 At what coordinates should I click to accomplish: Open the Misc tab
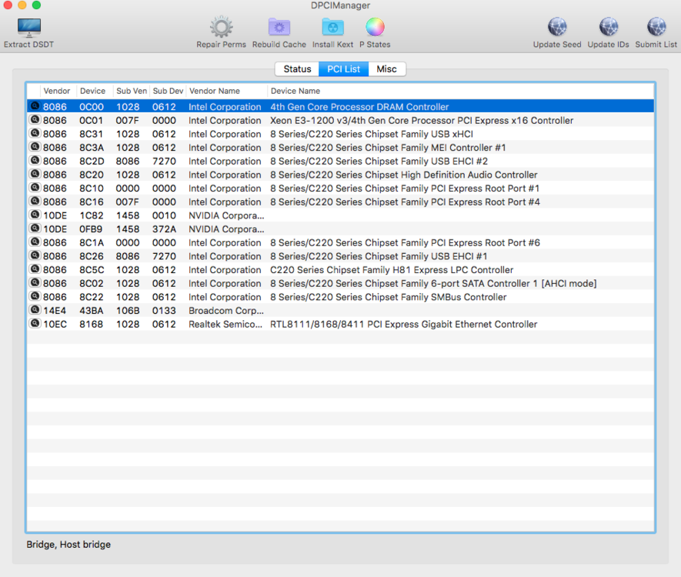pos(386,69)
